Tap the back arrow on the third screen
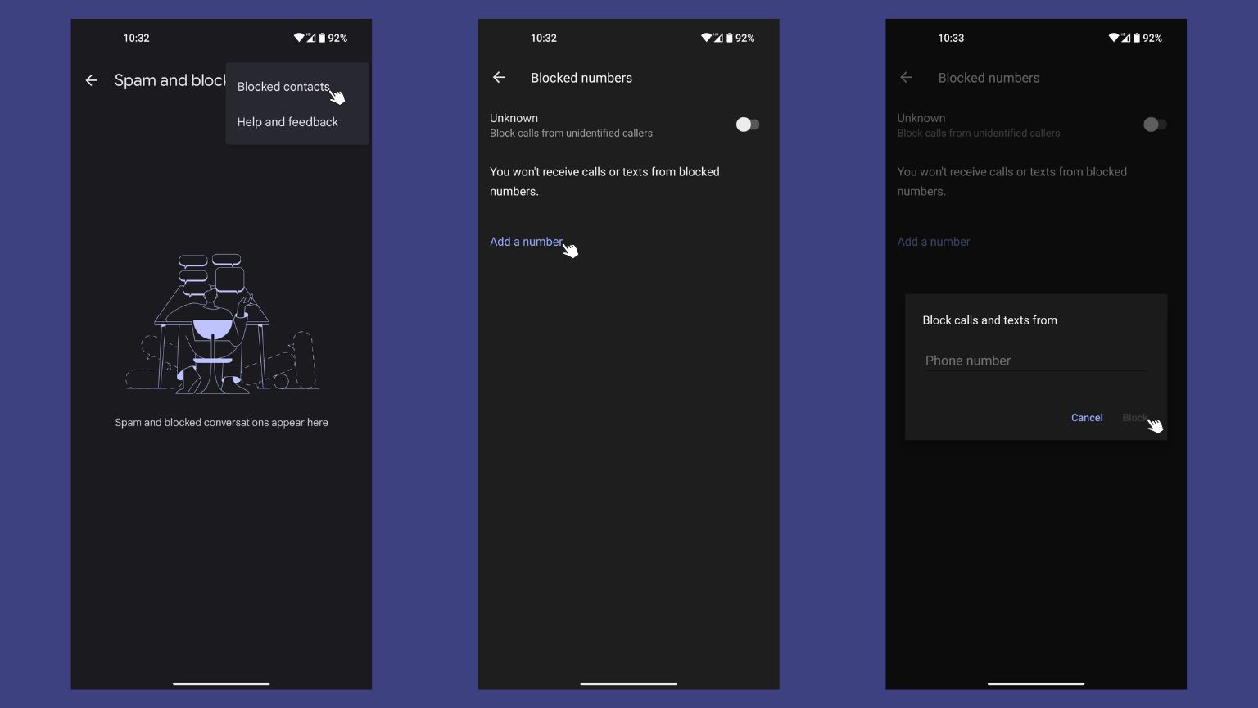1258x708 pixels. 906,77
